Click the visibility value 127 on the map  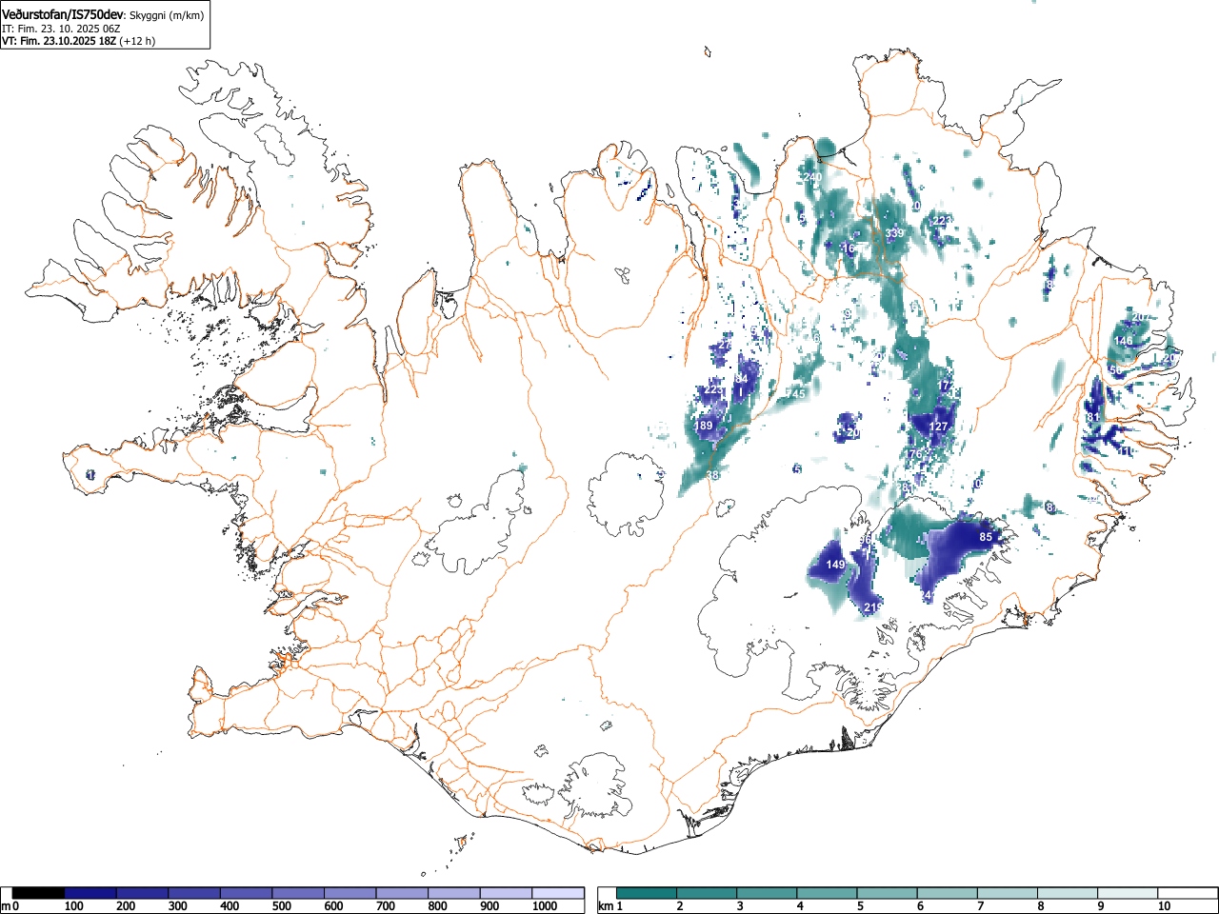pyautogui.click(x=939, y=427)
